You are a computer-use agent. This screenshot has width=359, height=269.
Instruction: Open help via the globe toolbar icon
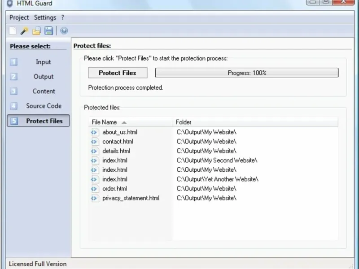64,30
